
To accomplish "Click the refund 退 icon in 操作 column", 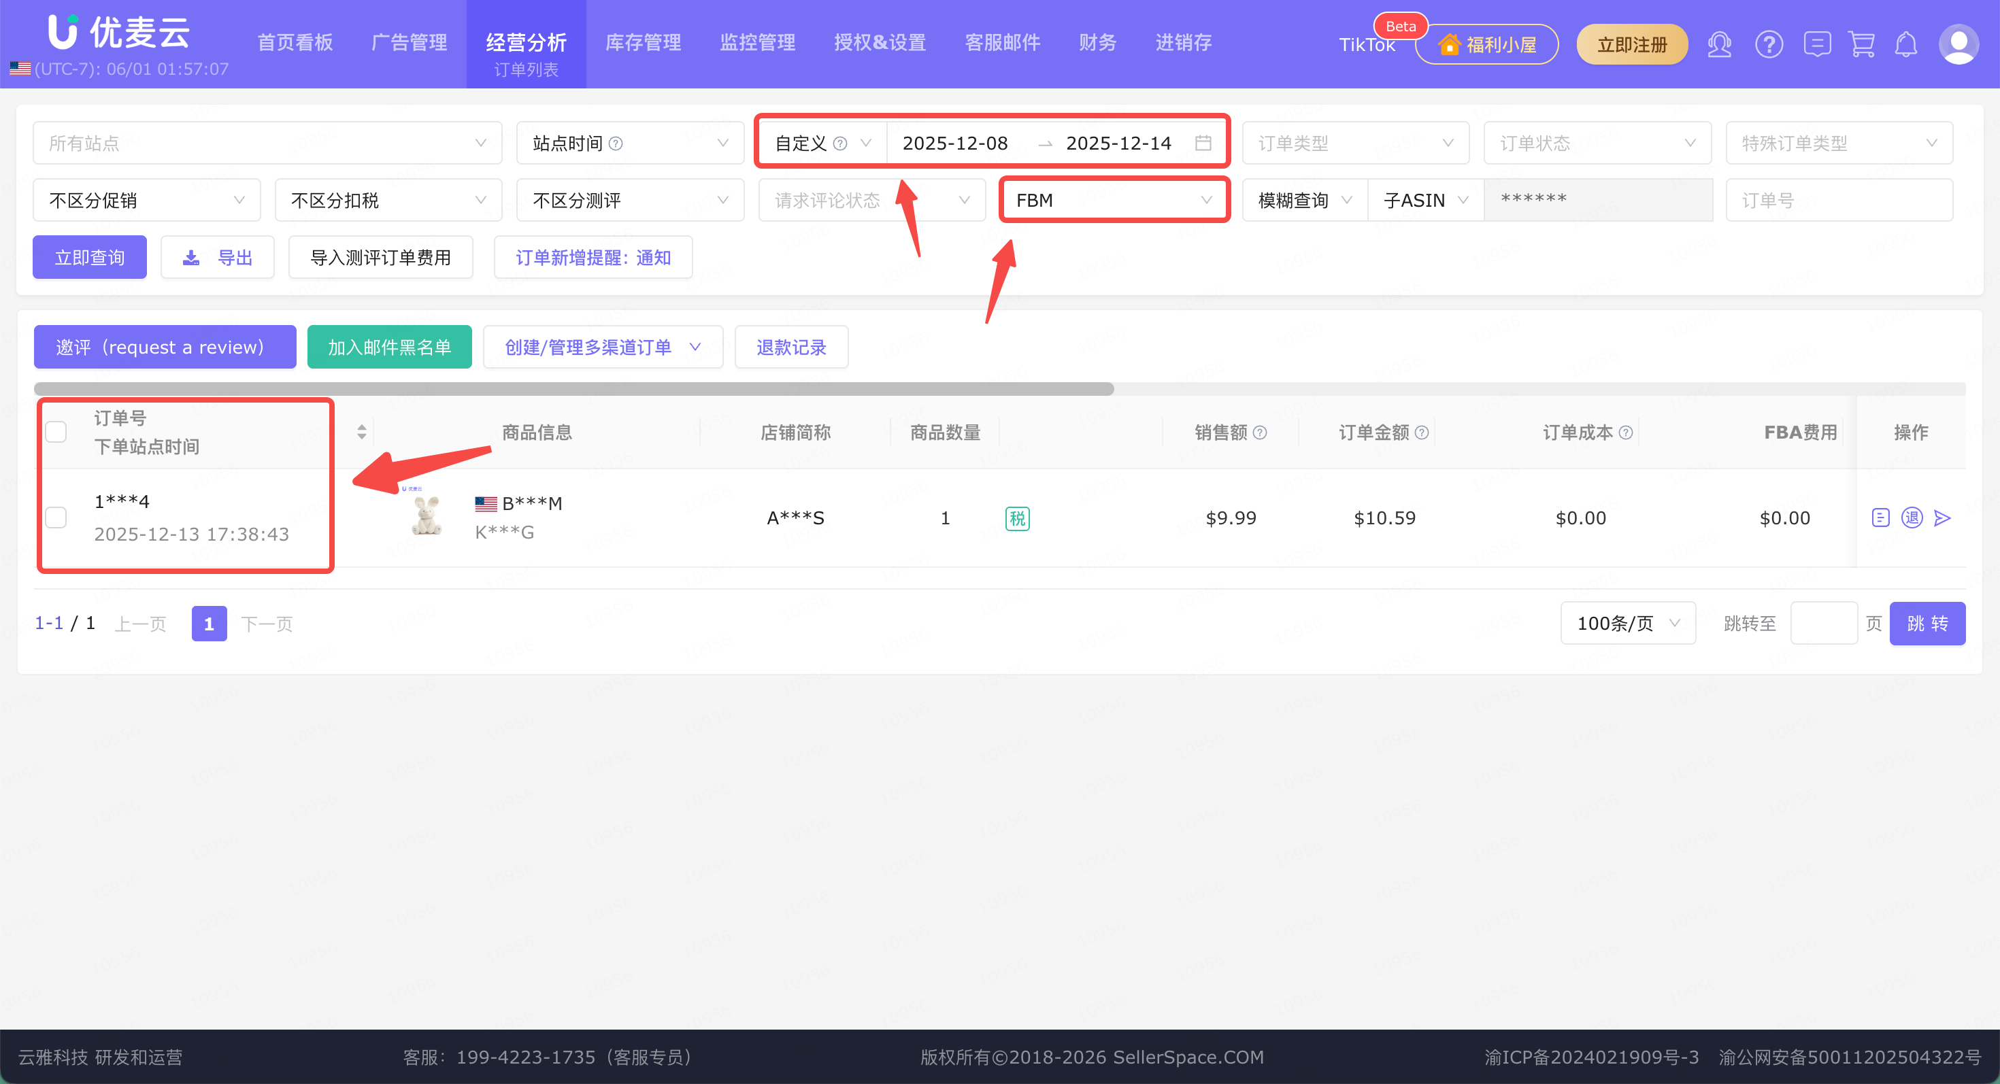I will [x=1912, y=518].
